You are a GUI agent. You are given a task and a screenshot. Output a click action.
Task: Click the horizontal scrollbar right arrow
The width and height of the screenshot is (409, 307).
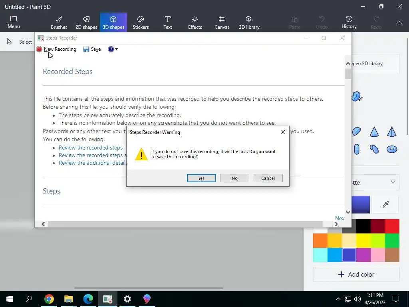(336, 224)
